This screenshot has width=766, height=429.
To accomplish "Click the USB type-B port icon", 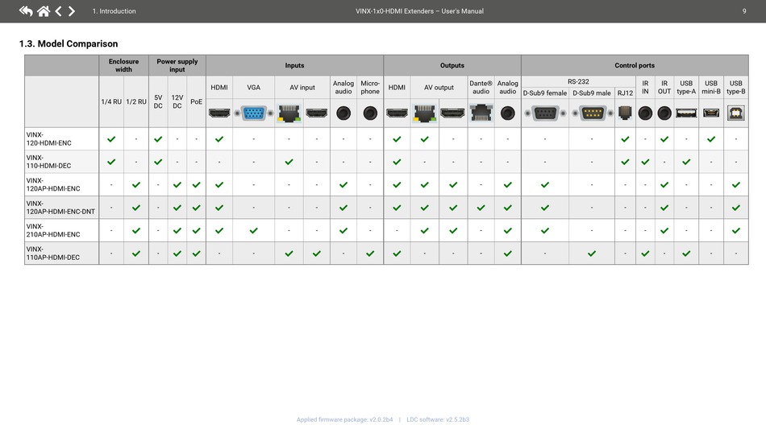I will 736,113.
